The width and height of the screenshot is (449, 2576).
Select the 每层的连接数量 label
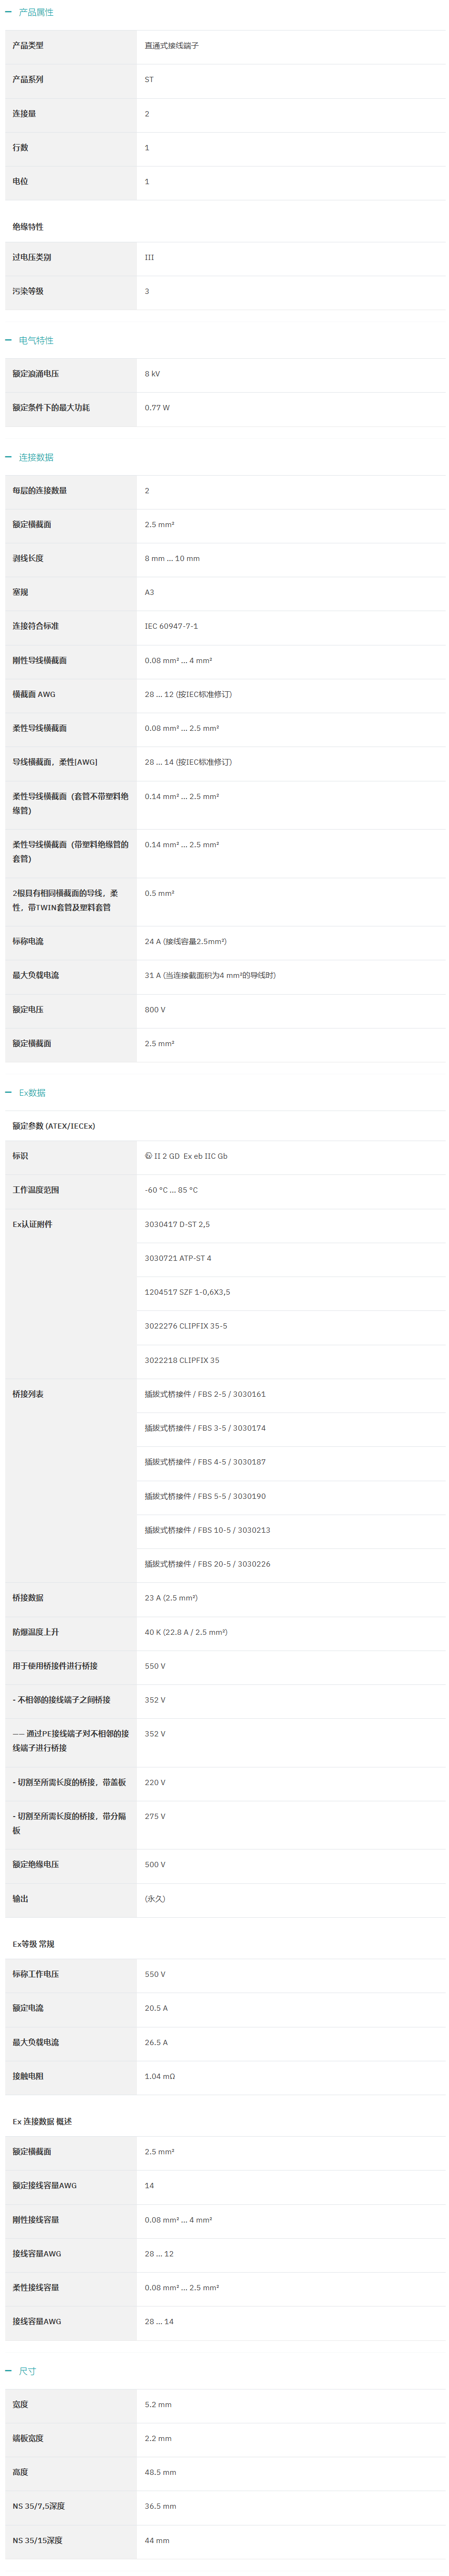40,491
